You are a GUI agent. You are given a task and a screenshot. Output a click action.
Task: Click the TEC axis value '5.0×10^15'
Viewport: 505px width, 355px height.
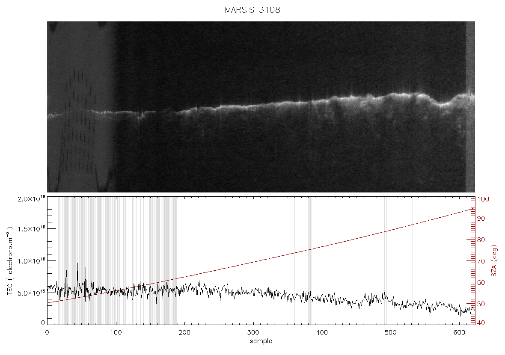pyautogui.click(x=31, y=293)
